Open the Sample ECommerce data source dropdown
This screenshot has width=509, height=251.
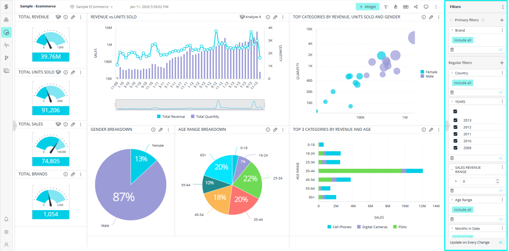tap(91, 7)
